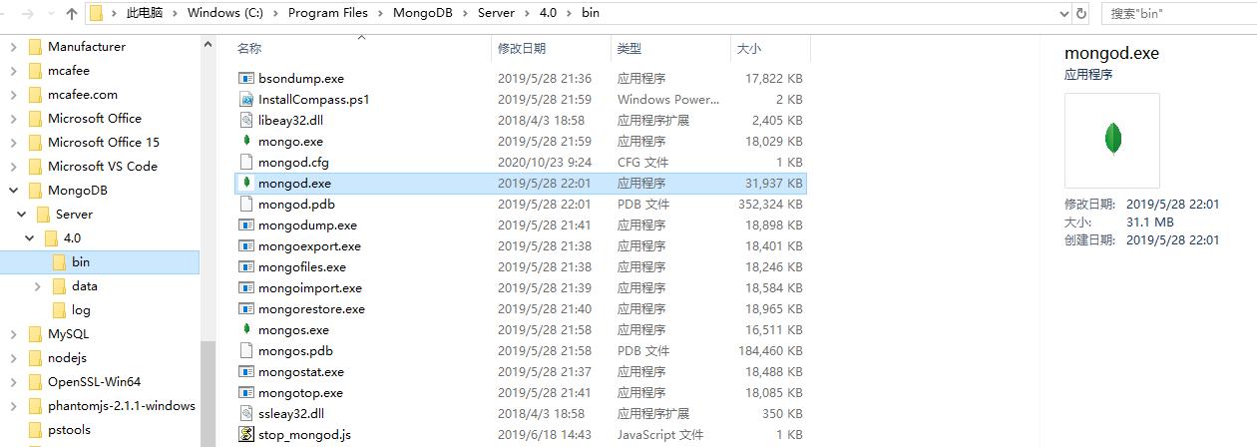This screenshot has width=1257, height=447.
Task: Select the mcafee folder in tree
Action: 69,71
